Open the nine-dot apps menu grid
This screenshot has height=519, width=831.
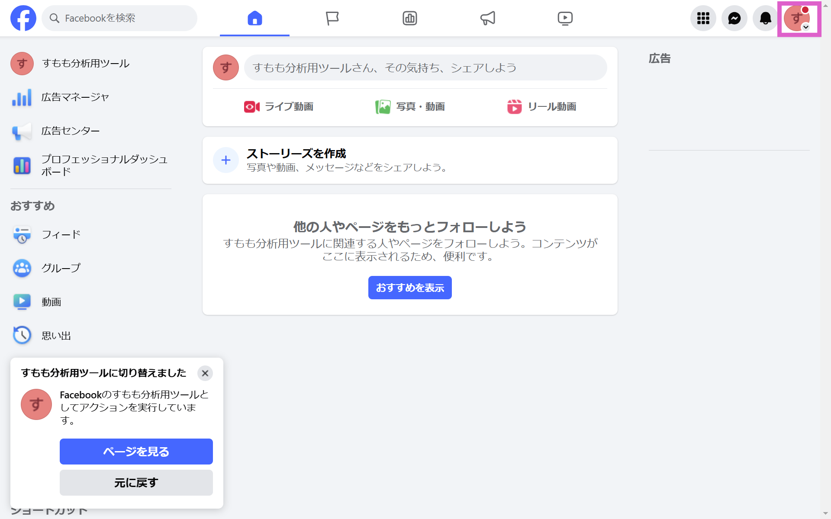703,18
